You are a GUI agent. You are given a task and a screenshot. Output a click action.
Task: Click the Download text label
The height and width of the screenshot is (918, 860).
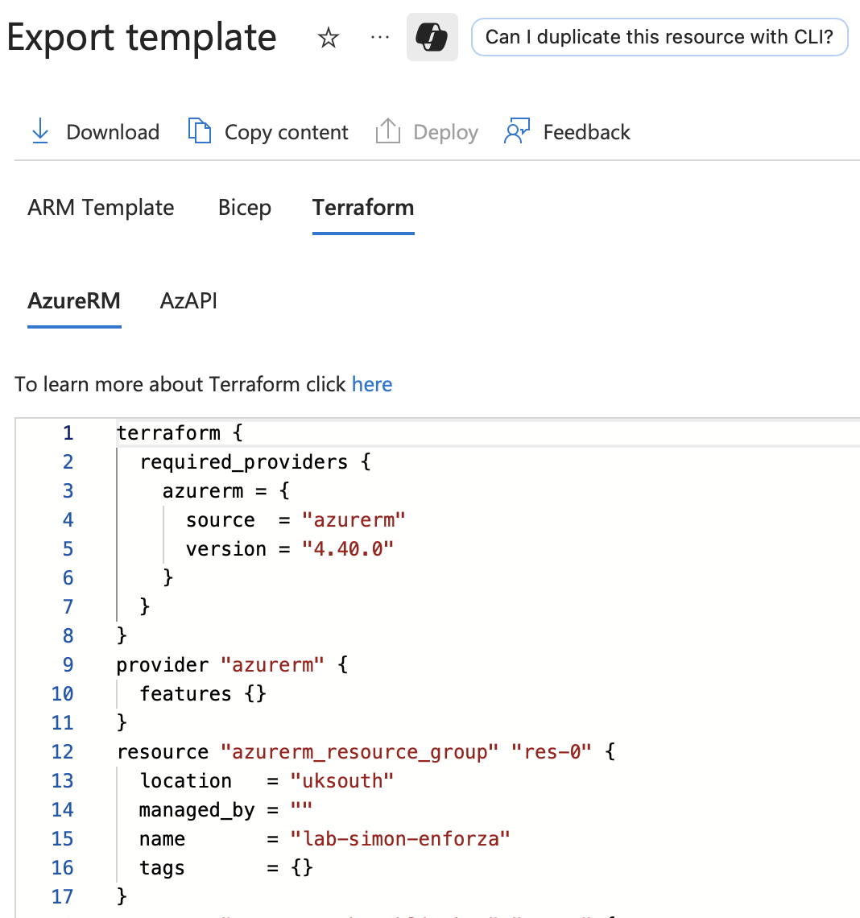(x=112, y=131)
